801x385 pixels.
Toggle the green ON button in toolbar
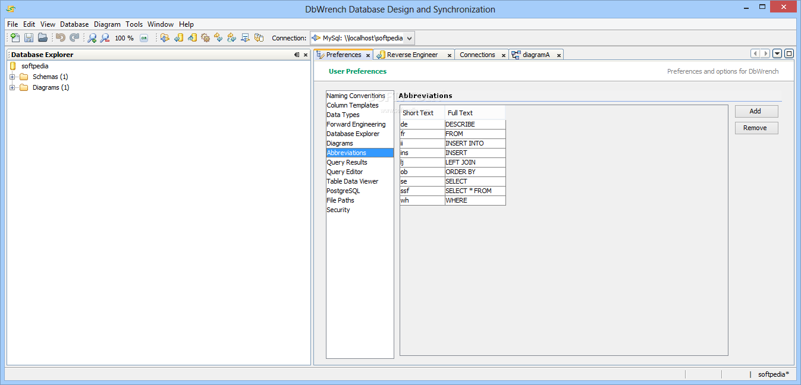coord(144,38)
